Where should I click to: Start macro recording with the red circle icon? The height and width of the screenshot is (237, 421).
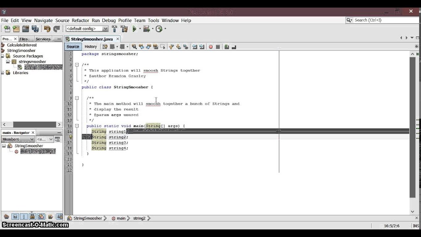[210, 47]
